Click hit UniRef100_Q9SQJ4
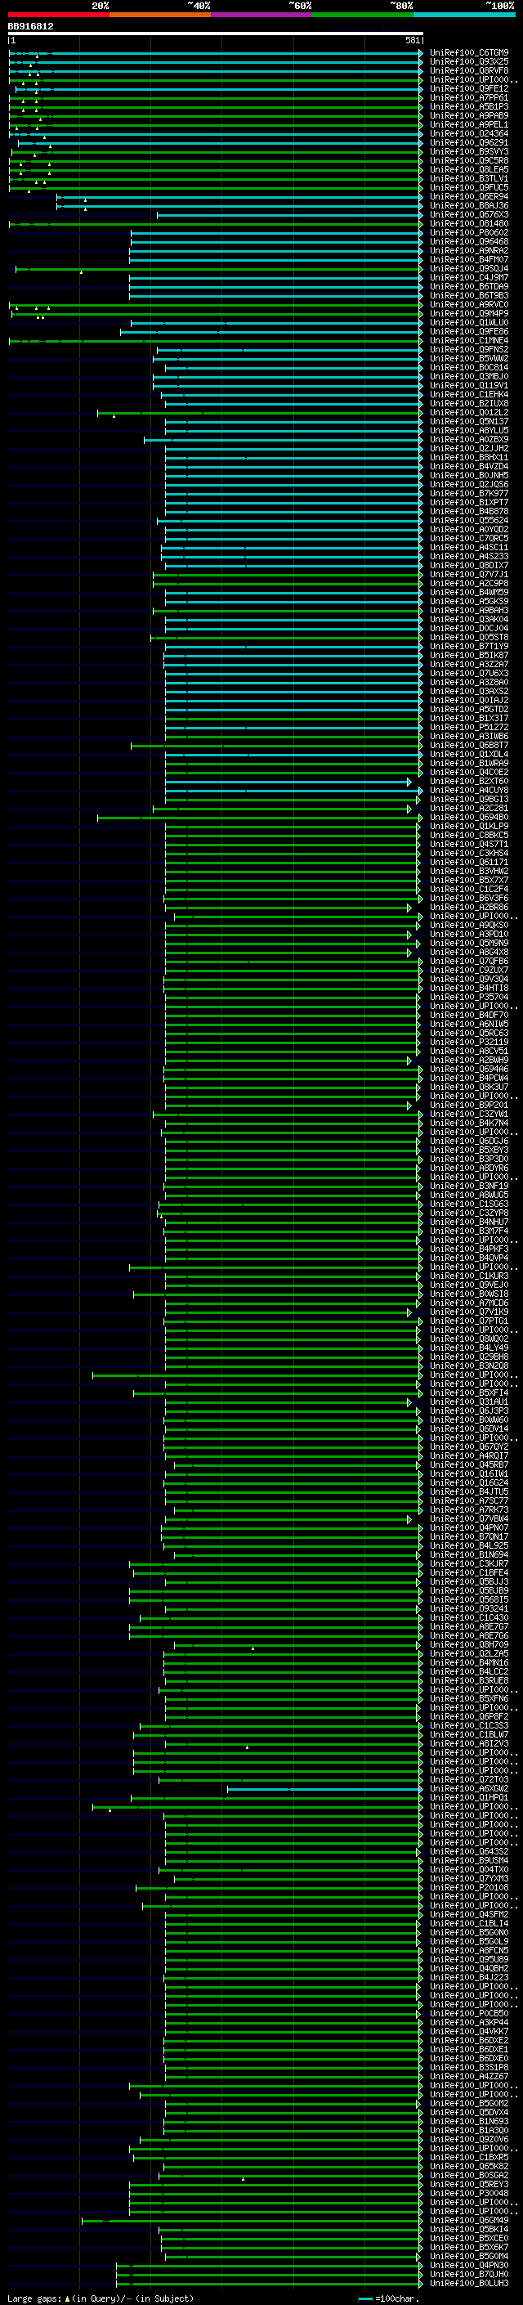This screenshot has height=2305, width=523. pyautogui.click(x=469, y=268)
